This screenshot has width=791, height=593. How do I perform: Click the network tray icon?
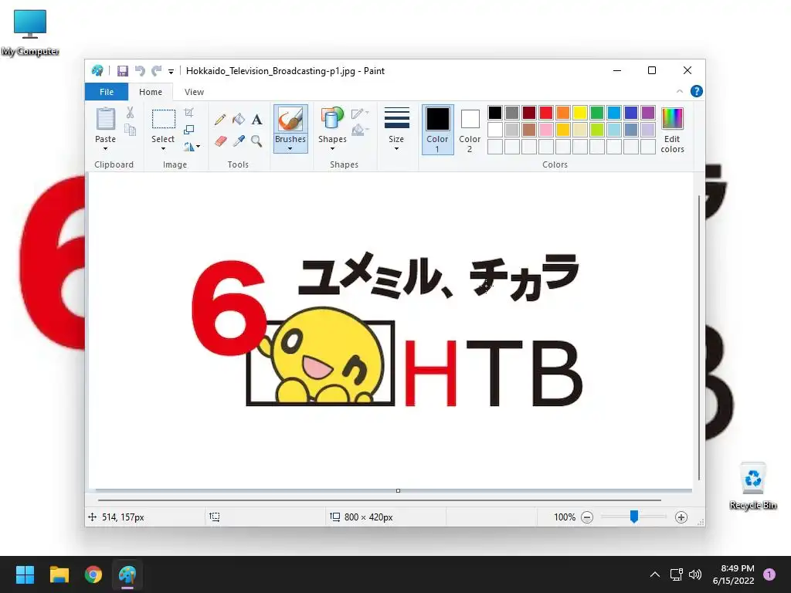(x=676, y=574)
